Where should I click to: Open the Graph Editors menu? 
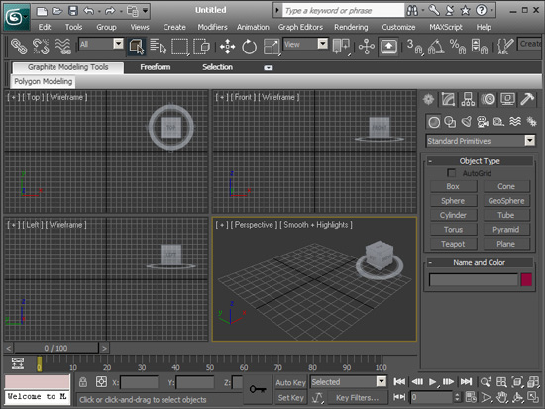pos(300,27)
